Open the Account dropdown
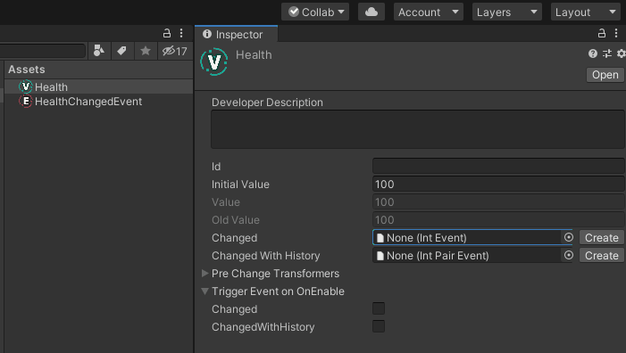Image resolution: width=626 pixels, height=353 pixels. (429, 12)
